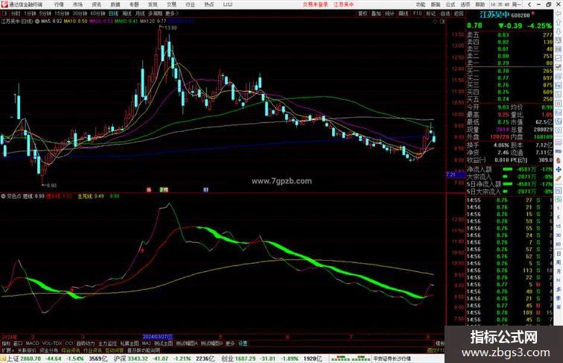
Task: Open the 多周期 multi-period view
Action: click(155, 13)
